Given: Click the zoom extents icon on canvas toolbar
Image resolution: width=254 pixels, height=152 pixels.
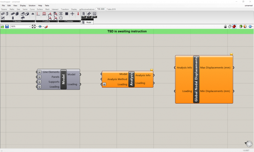Looking at the screenshot, I should click(34, 26).
